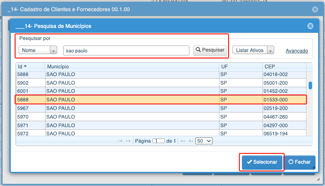Jump to the last results page
325x186 pixels.
click(x=190, y=141)
